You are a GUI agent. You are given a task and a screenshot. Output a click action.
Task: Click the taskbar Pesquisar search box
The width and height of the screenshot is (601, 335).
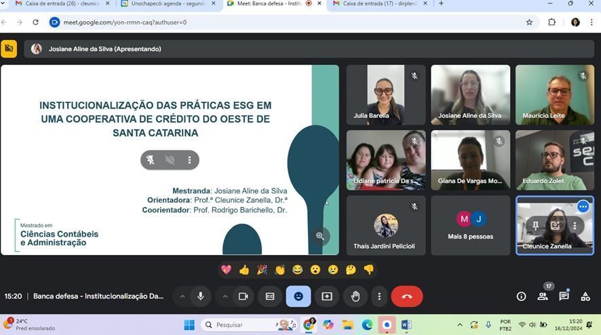click(249, 325)
